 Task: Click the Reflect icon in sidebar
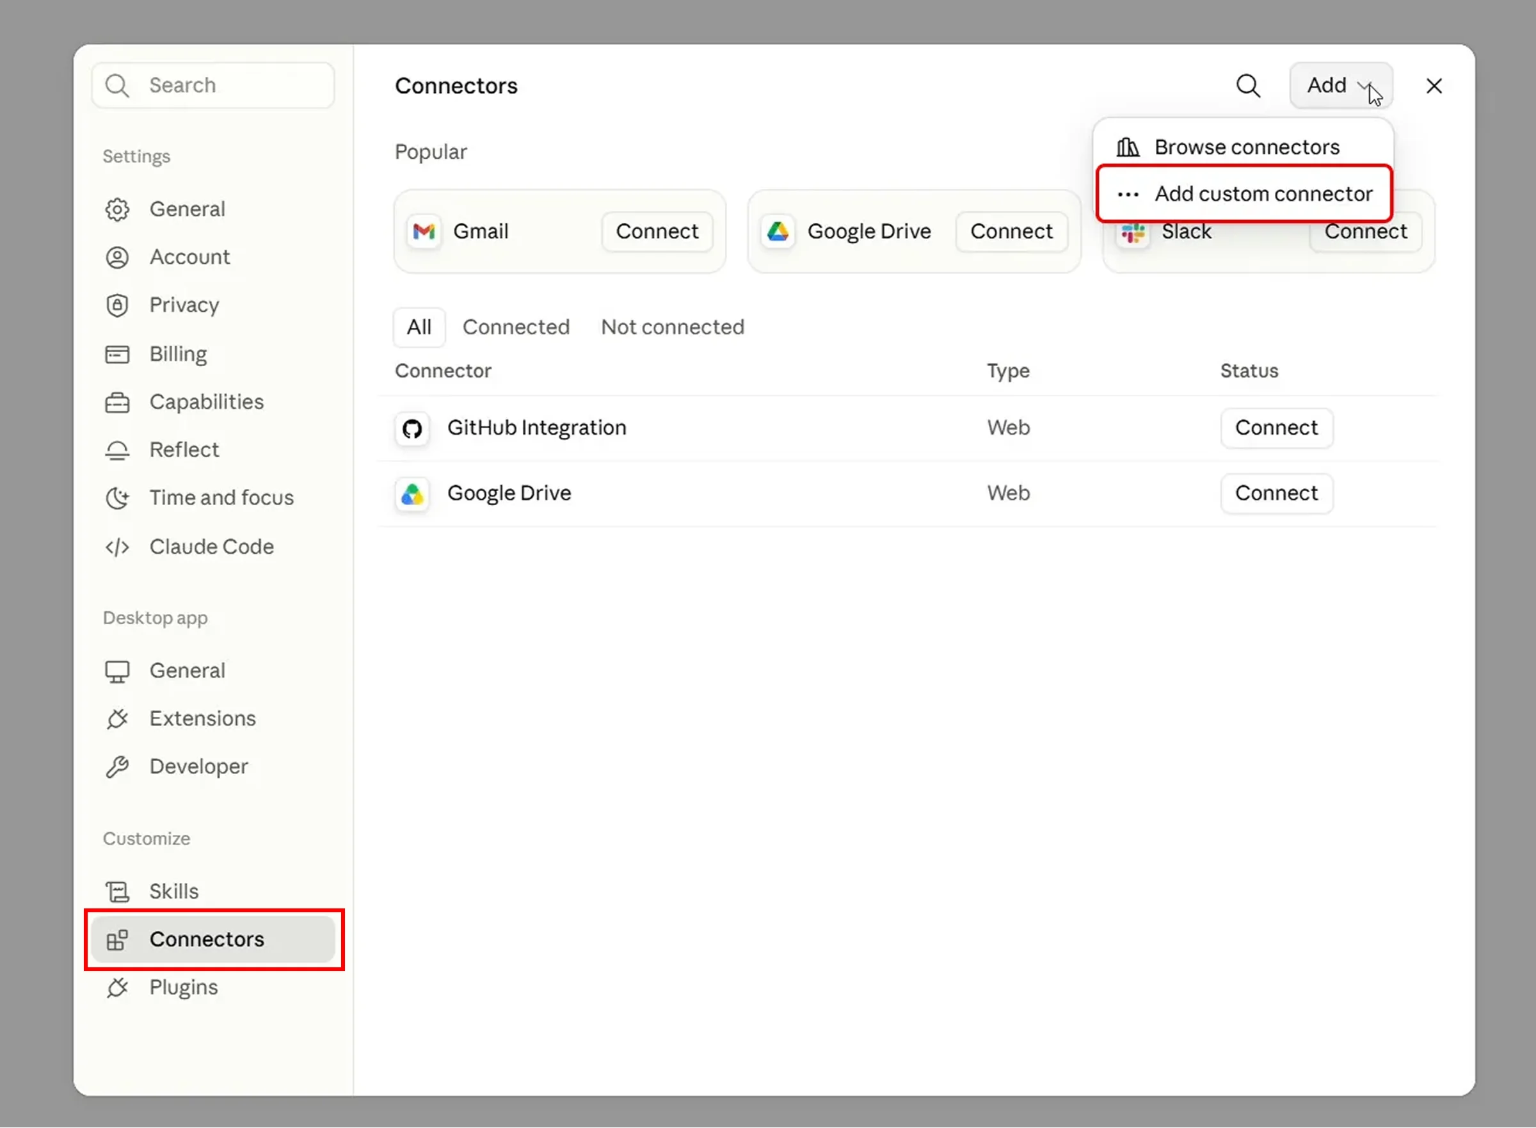(116, 450)
